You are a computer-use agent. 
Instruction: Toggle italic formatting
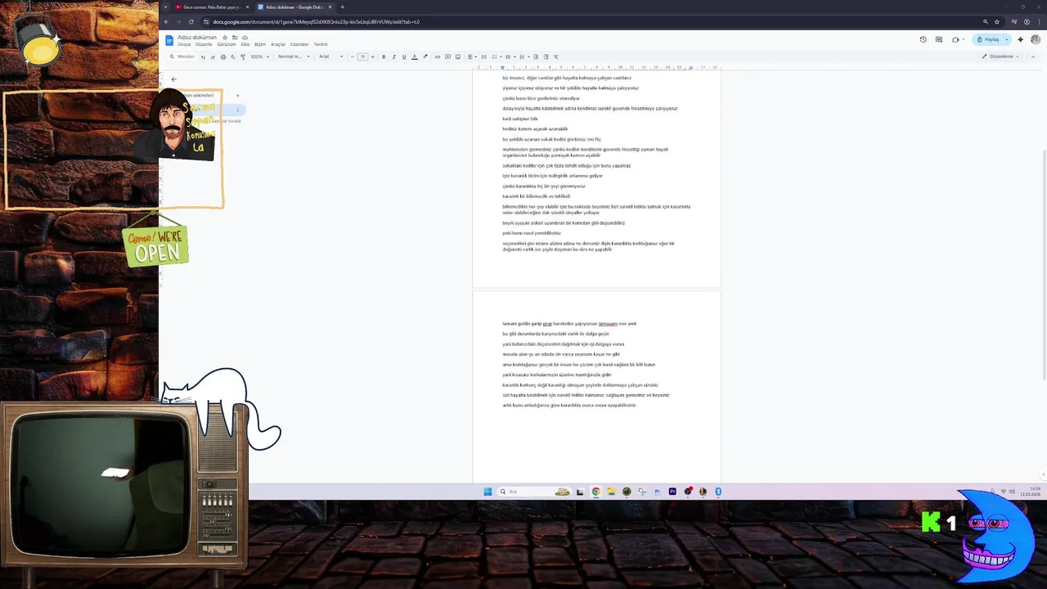393,56
